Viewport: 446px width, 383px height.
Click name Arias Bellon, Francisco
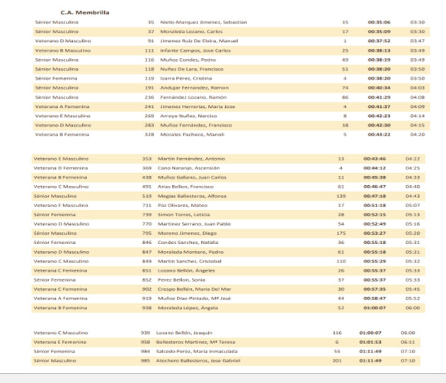(x=185, y=187)
